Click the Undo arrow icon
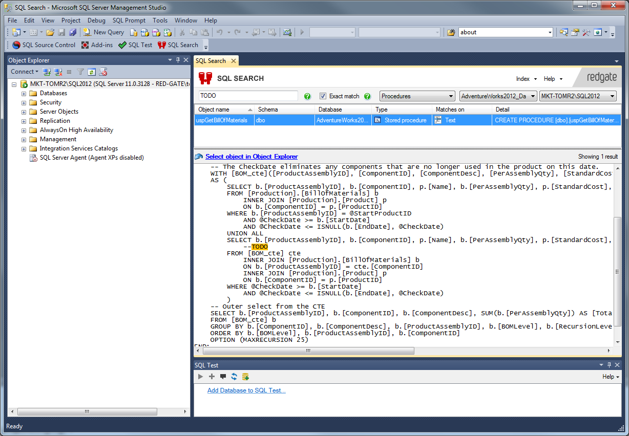The image size is (629, 436). [x=219, y=32]
